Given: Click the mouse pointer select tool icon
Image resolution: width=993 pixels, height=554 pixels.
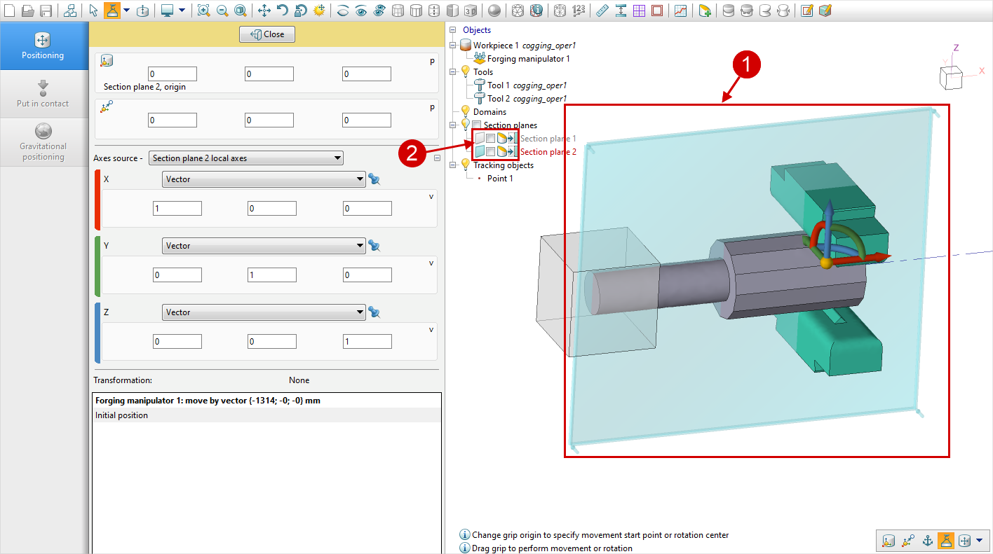Looking at the screenshot, I should click(x=94, y=11).
